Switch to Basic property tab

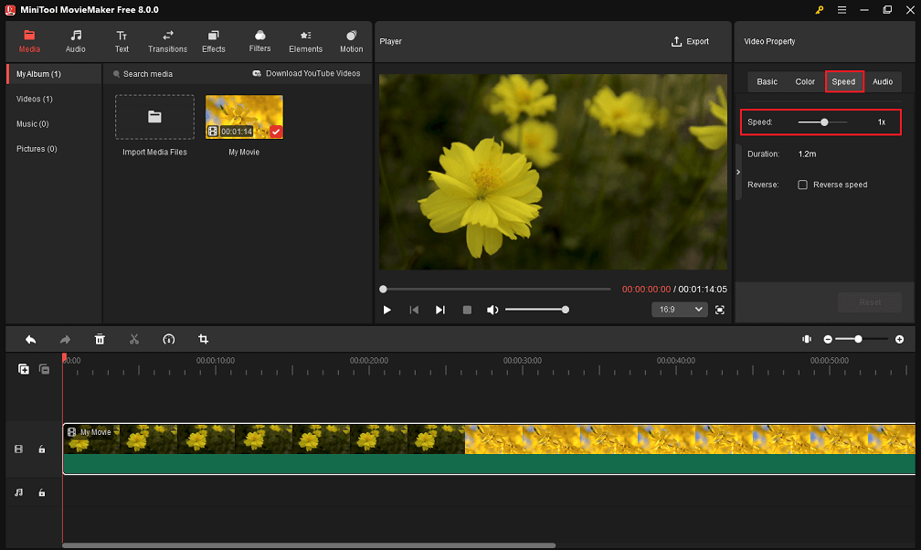click(767, 81)
